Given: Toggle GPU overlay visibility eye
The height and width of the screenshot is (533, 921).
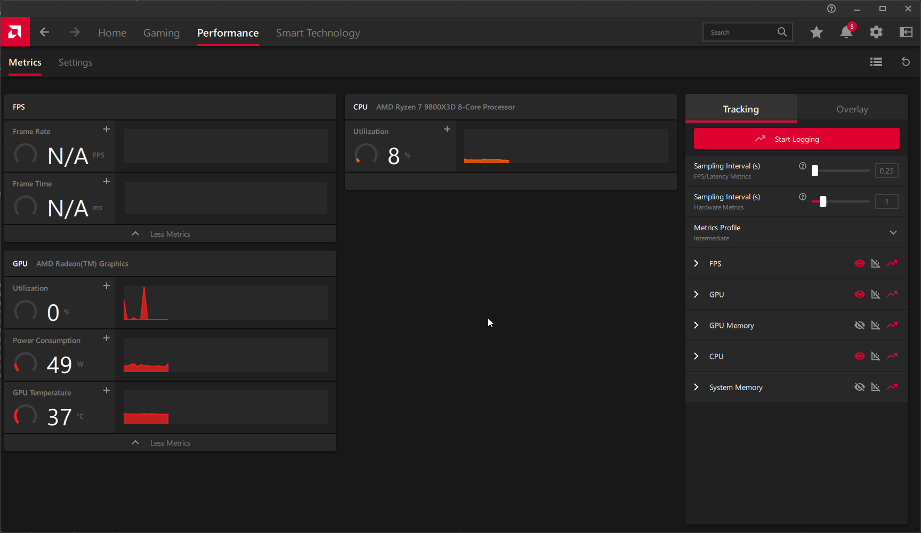Looking at the screenshot, I should point(860,294).
